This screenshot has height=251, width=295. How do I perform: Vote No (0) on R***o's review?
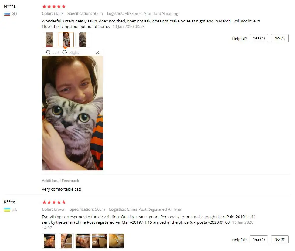[280, 239]
